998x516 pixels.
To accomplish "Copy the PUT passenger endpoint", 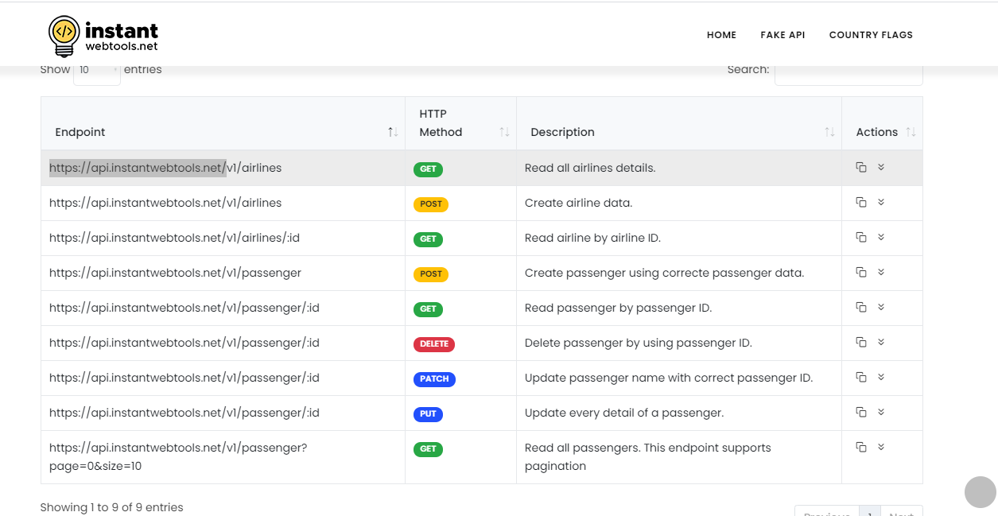I will (860, 413).
